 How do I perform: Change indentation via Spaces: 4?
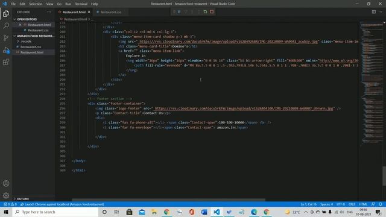[326, 204]
